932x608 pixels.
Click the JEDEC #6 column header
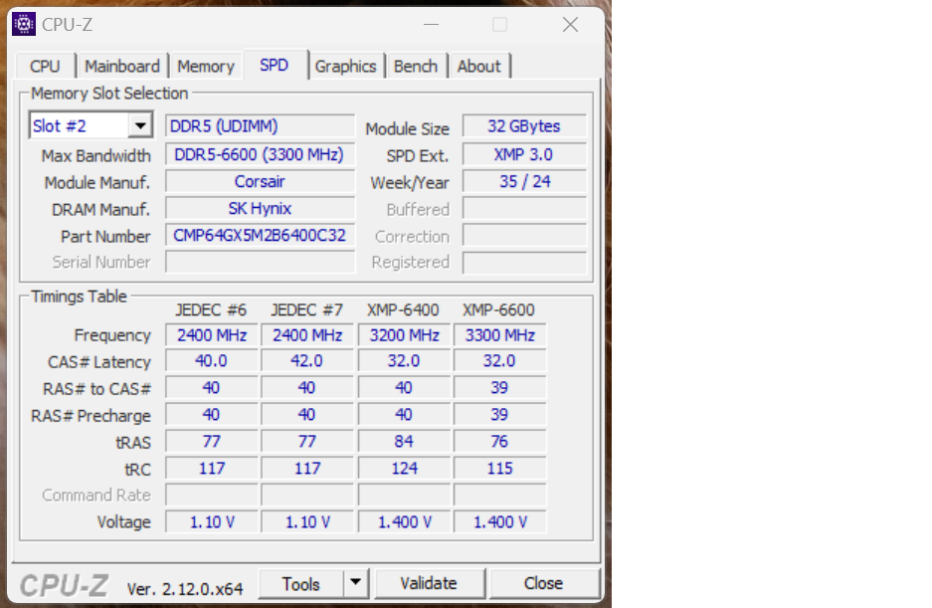211,309
